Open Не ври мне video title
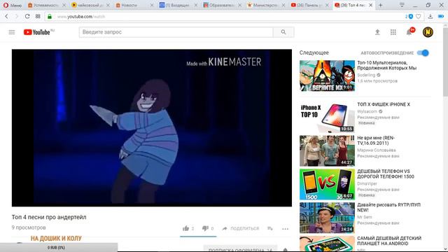 (x=376, y=141)
